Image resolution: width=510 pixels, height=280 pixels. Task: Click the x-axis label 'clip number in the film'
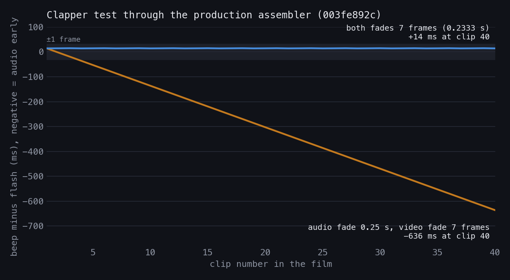[271, 264]
